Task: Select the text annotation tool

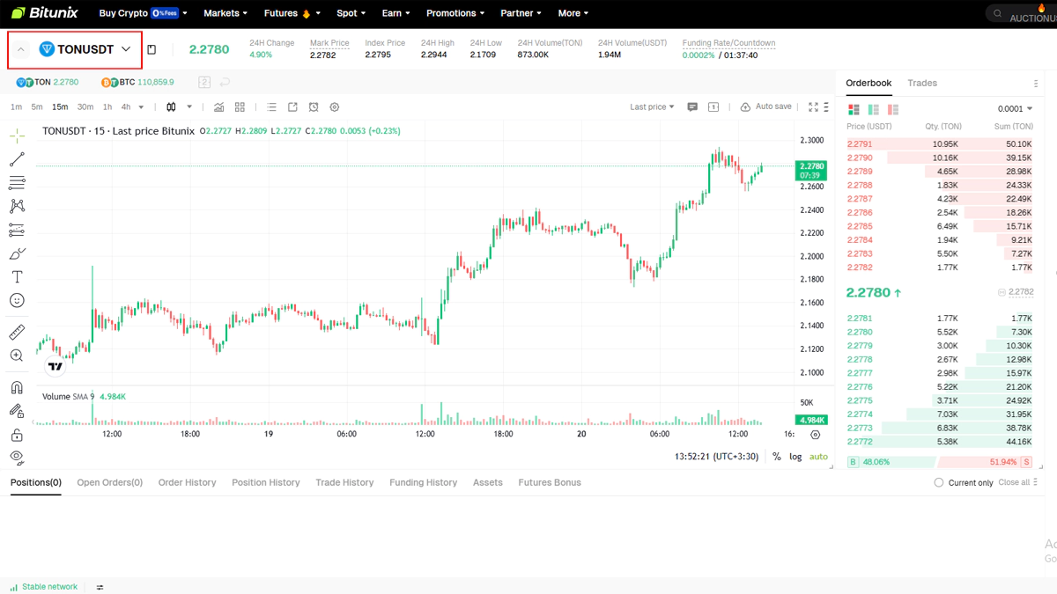Action: (18, 276)
